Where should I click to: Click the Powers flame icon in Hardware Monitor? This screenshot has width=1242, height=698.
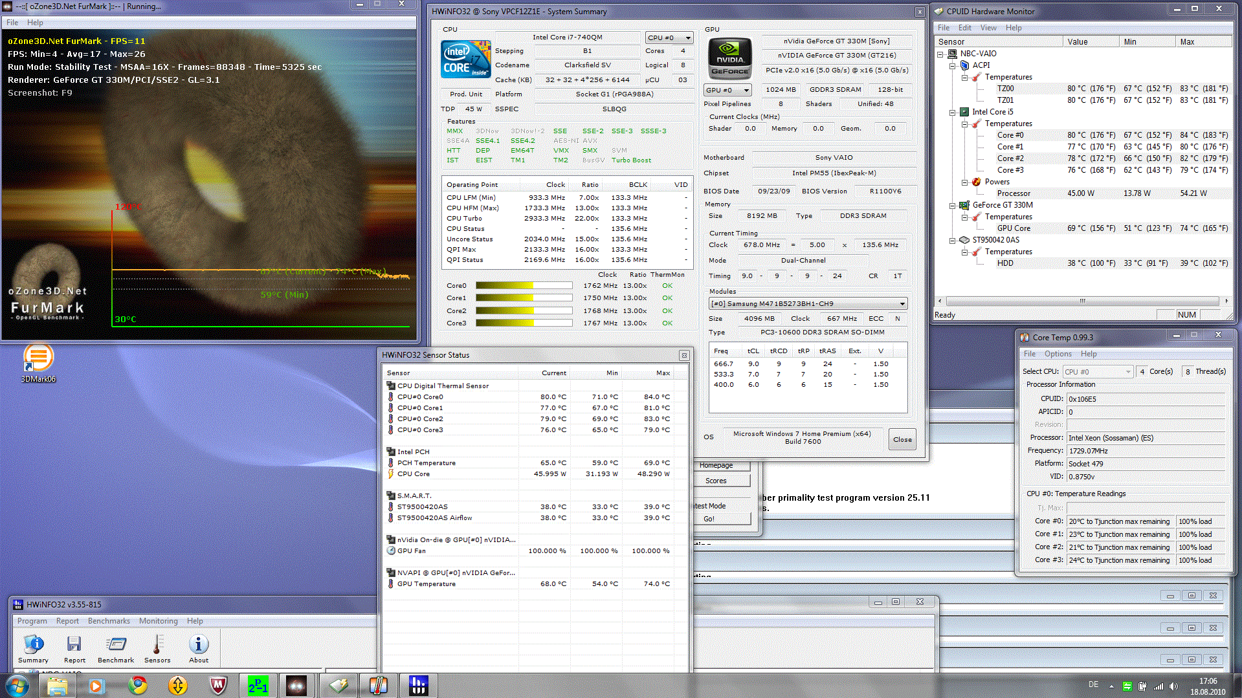[977, 182]
